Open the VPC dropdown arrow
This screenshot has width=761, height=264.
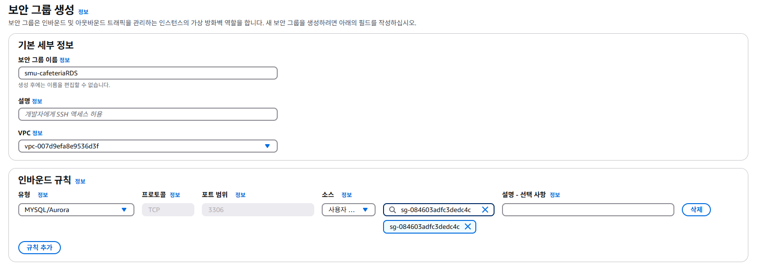click(267, 146)
